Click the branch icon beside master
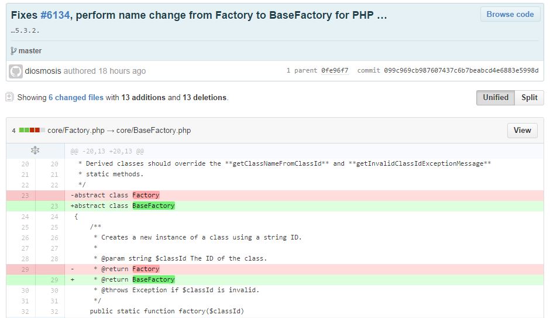 (x=13, y=51)
